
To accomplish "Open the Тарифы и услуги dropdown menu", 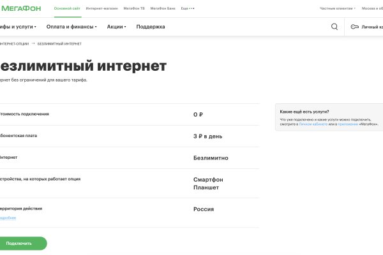I will 17,27.
